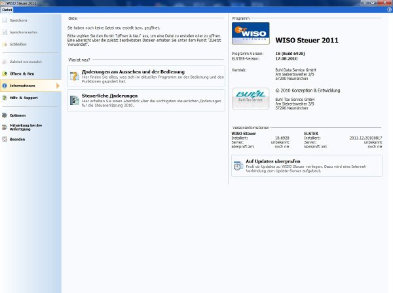Open the Zuletzt verwendet list
This screenshot has height=293, width=393.
[26, 62]
